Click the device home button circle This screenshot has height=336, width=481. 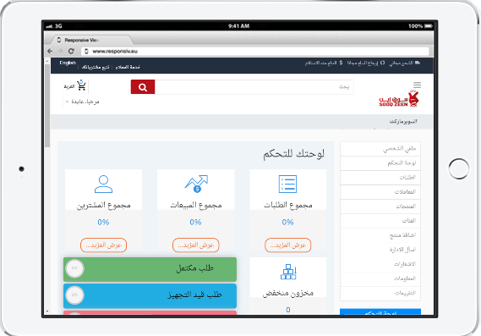[x=459, y=168]
